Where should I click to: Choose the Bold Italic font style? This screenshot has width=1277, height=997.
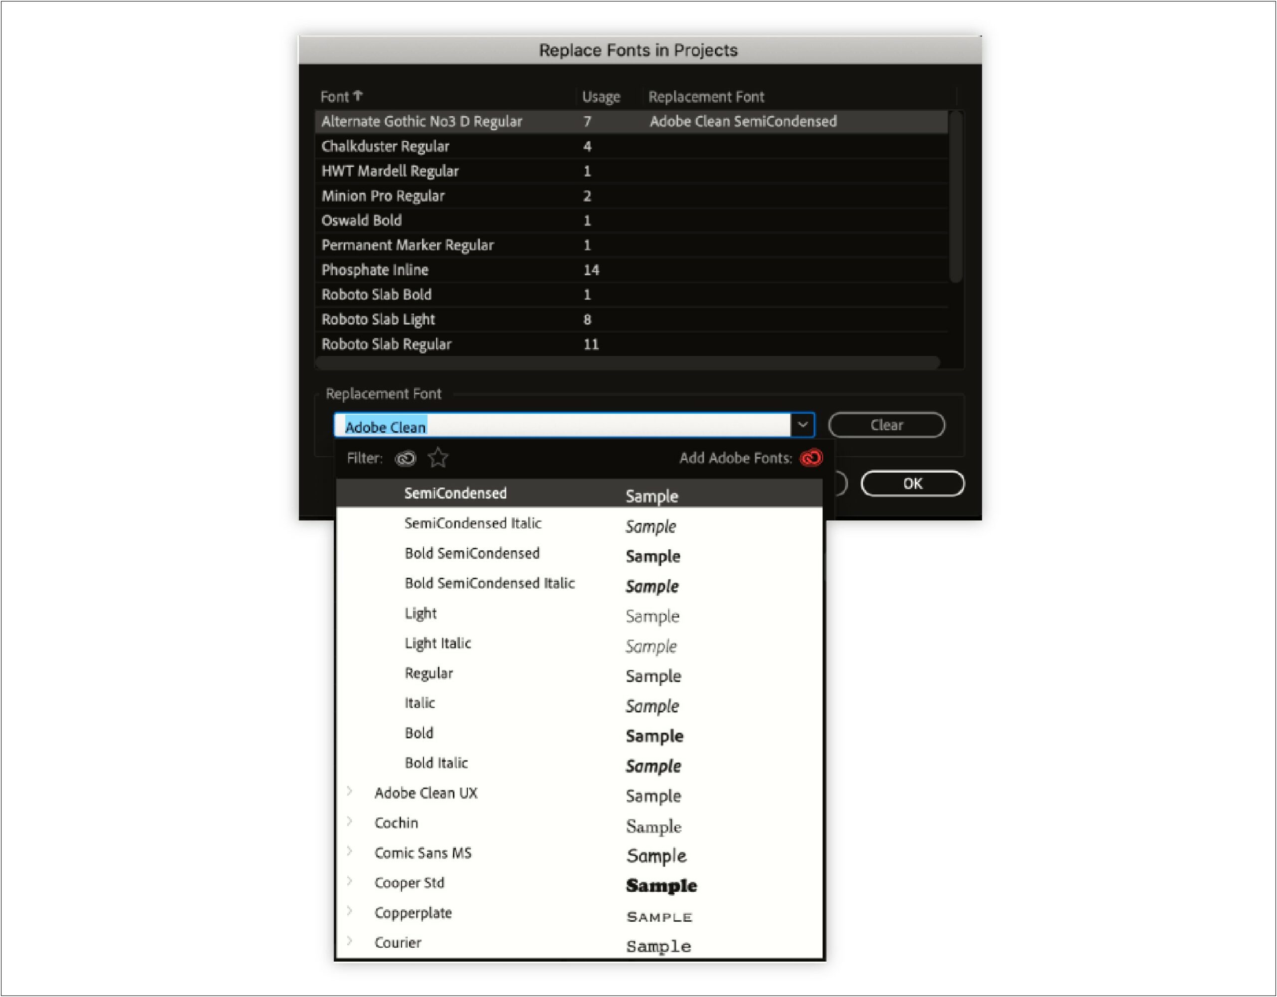(x=580, y=763)
